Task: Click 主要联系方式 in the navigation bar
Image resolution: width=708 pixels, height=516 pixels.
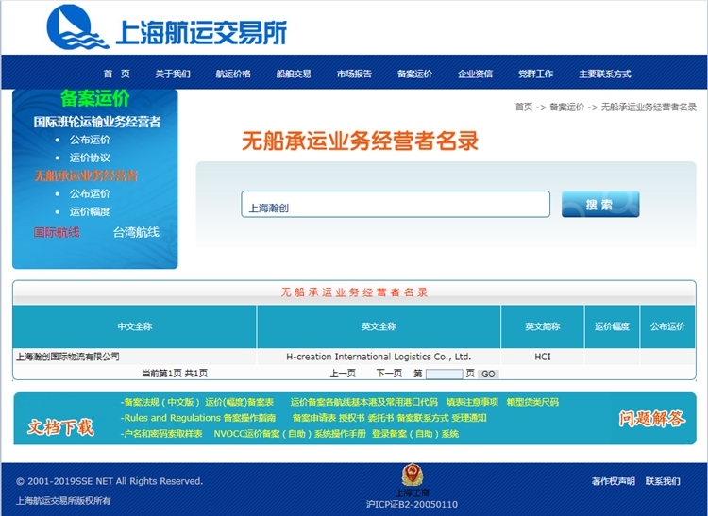Action: 605,74
